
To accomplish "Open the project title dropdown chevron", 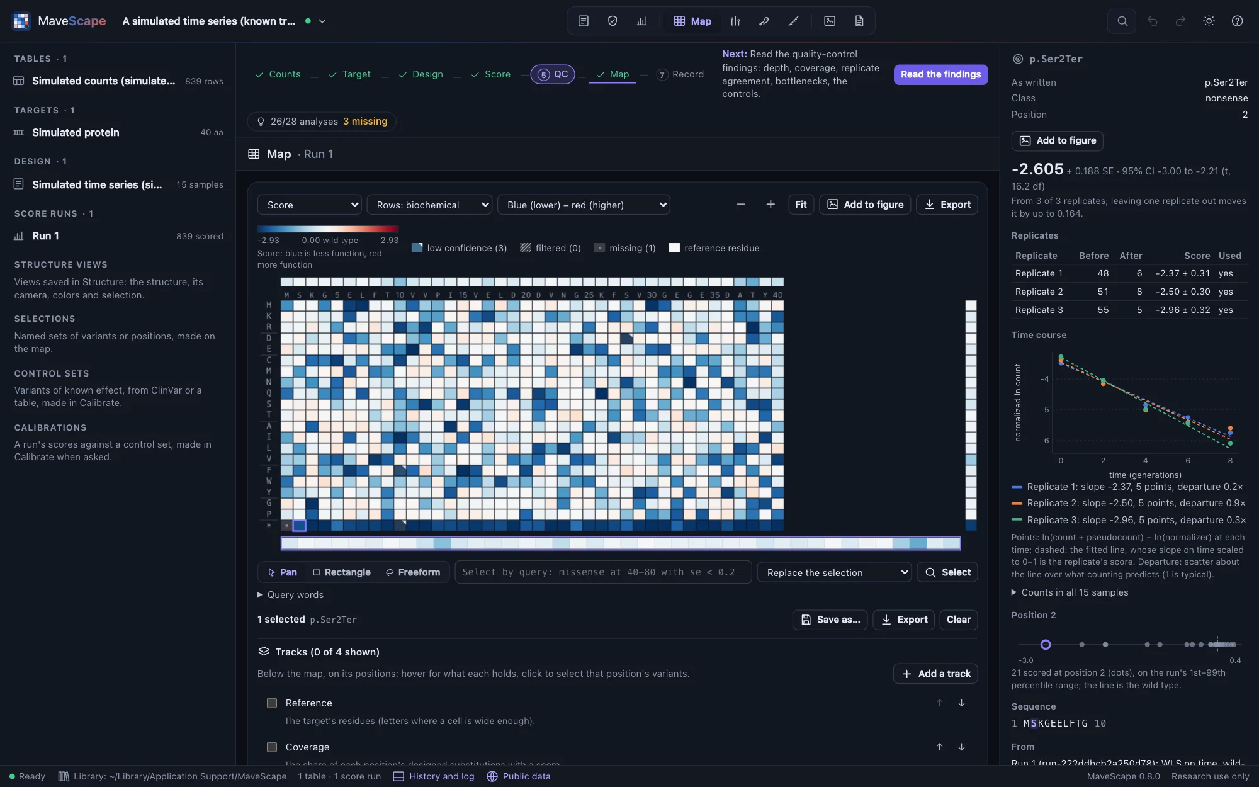I will (322, 21).
